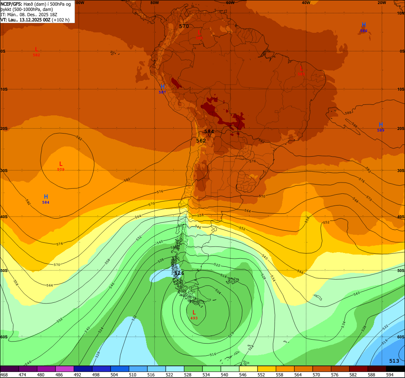Click the 564 legend number
The height and width of the screenshot is (378, 405).
298,375
